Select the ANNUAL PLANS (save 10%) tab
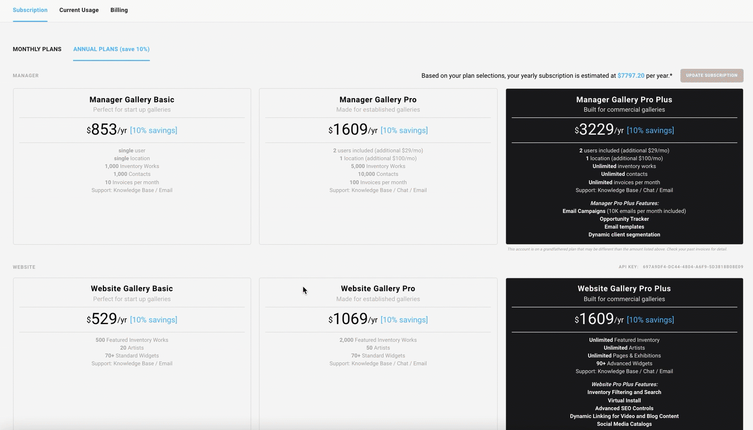 [111, 49]
